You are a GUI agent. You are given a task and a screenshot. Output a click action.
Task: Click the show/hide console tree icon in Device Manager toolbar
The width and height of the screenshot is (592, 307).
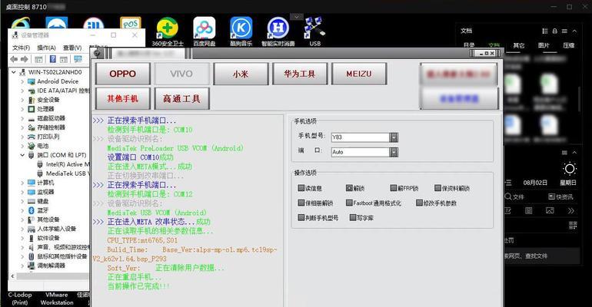[x=38, y=59]
